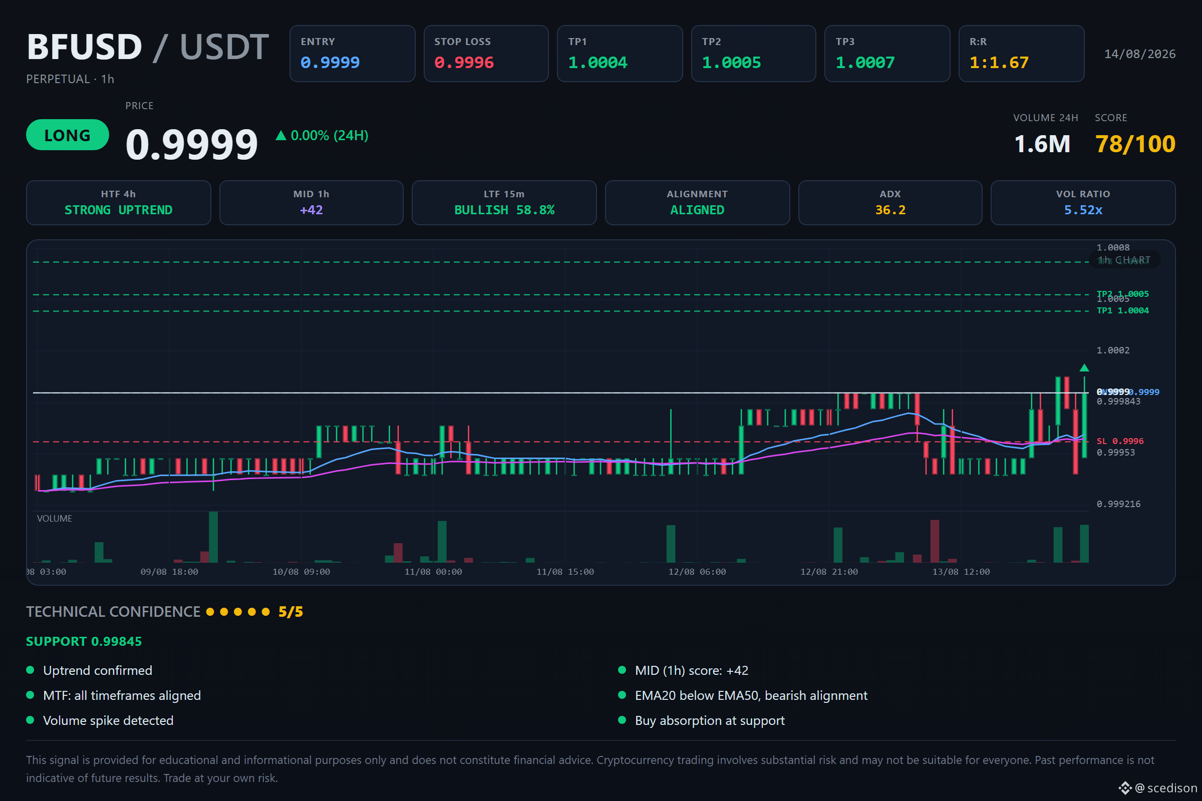Screen dimensions: 1202x801
Task: Click the VOLUME label in the chart
Action: (x=54, y=519)
